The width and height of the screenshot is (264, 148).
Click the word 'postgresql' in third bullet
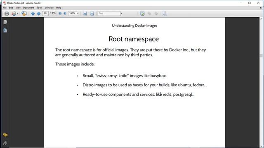pos(182,95)
